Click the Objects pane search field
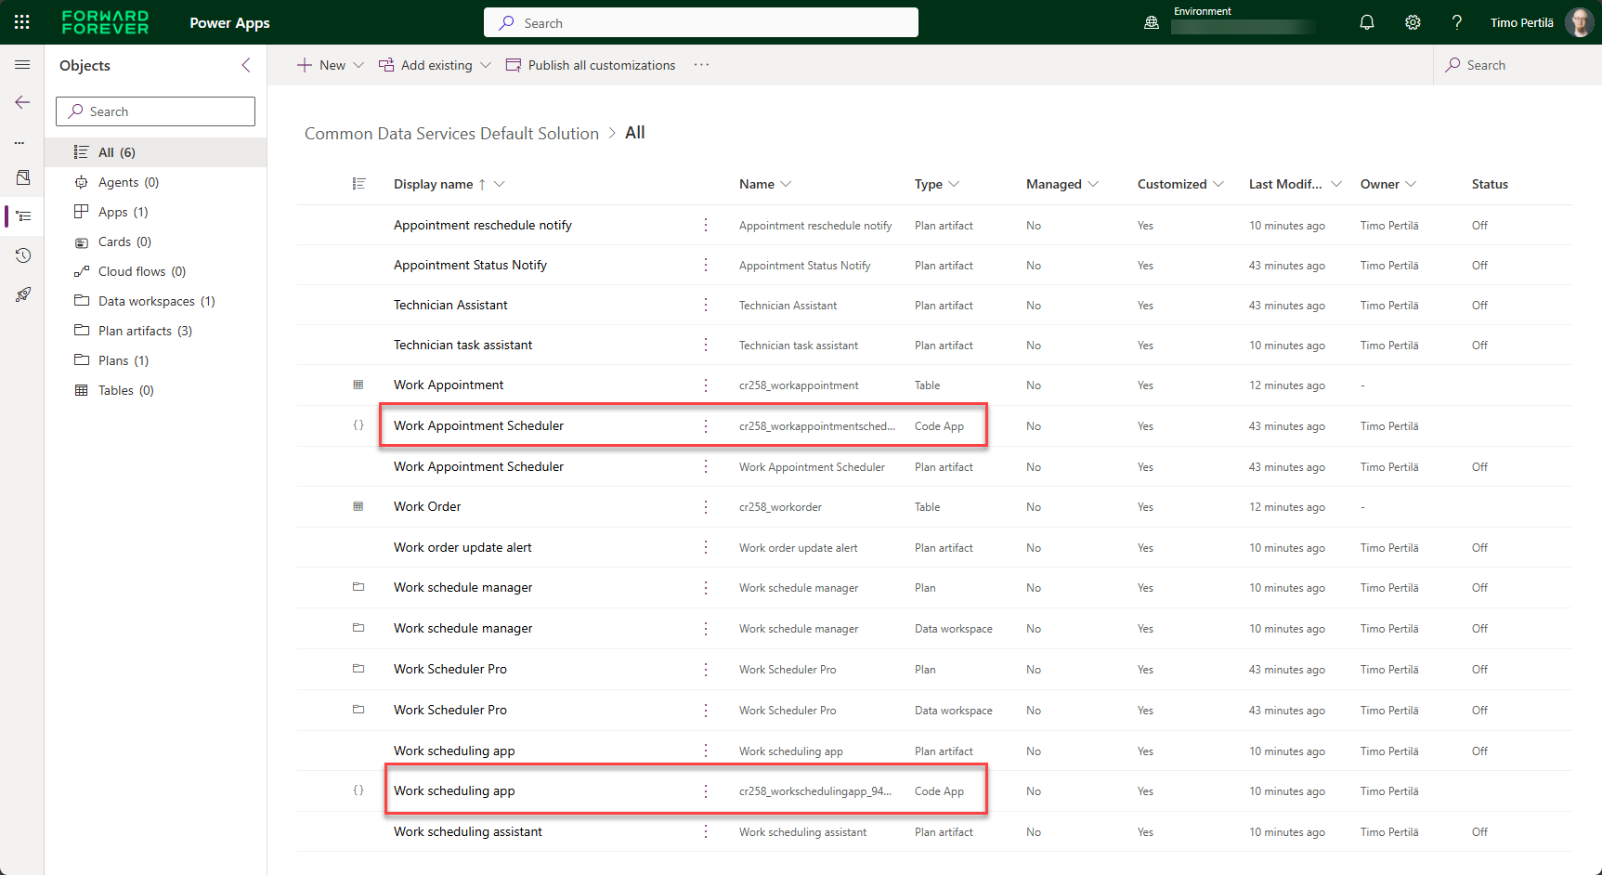The width and height of the screenshot is (1602, 875). tap(155, 111)
